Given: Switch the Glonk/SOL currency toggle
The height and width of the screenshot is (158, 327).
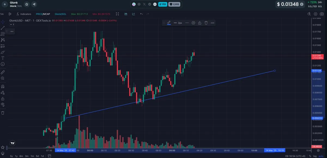Looking at the screenshot, I should 60,14.
